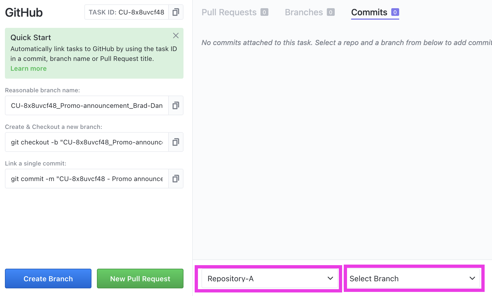Screen dimensions: 492x296
Task: Copy the single commit command
Action: click(x=176, y=179)
